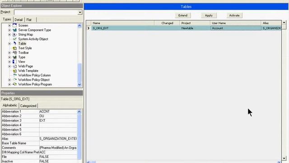Click the File property FALSE value
The width and height of the screenshot is (289, 163).
58,157
